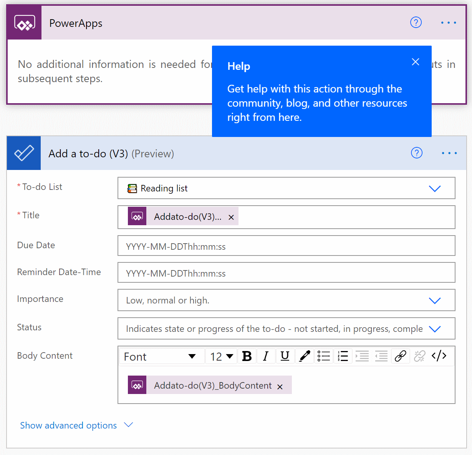The image size is (472, 455).
Task: Click the Due Date input field
Action: pos(287,246)
